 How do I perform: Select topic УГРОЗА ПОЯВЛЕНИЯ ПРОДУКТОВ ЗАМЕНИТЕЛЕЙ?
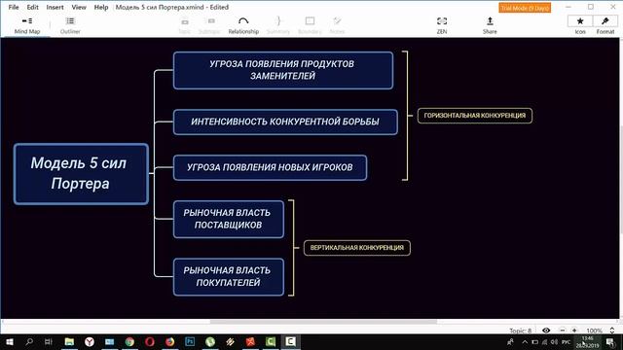[x=283, y=70]
